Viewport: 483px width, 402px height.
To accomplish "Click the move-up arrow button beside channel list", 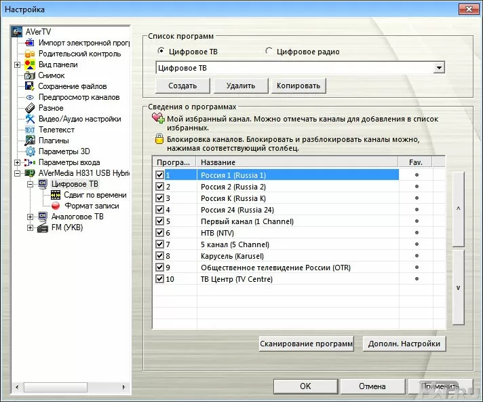I will click(458, 208).
